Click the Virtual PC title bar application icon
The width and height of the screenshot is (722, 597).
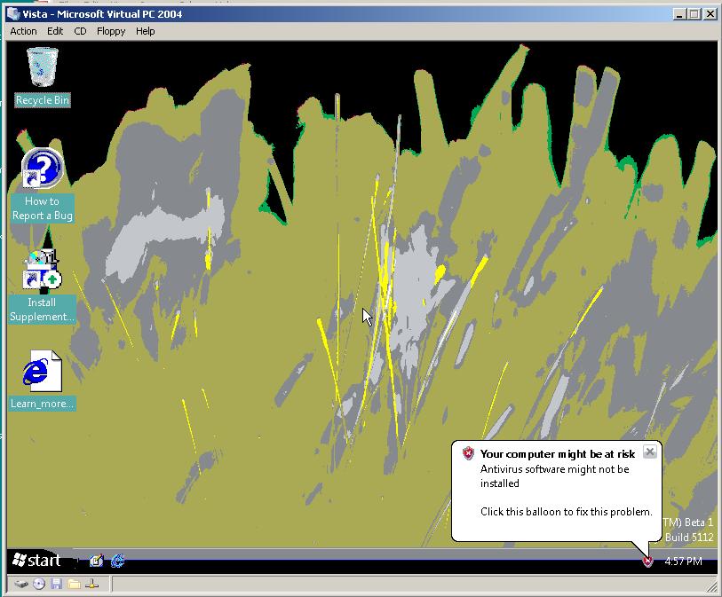[13, 14]
